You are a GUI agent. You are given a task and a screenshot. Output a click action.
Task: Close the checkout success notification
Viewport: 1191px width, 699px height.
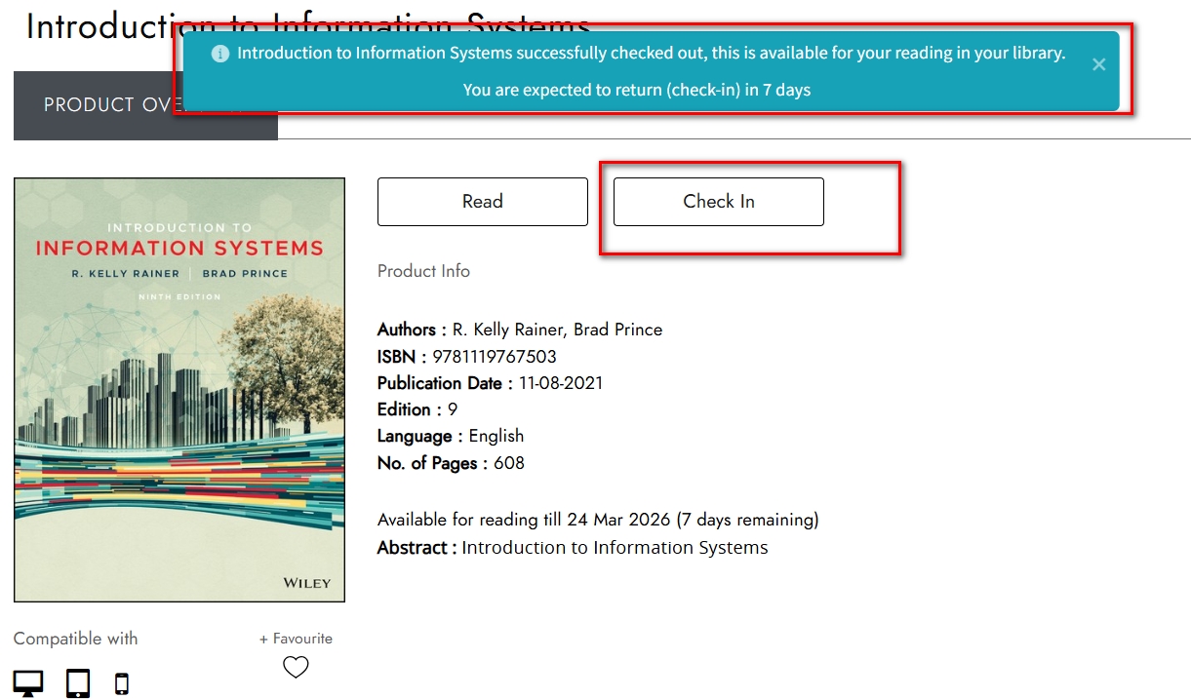[1098, 64]
